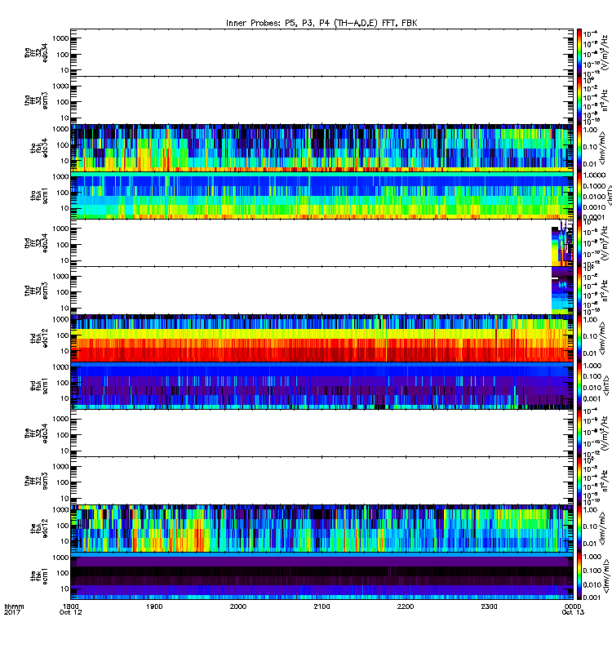Image resolution: width=612 pixels, height=653 pixels.
Task: Click inside the empty tha fff edc34 plot panel
Action: pos(322,52)
